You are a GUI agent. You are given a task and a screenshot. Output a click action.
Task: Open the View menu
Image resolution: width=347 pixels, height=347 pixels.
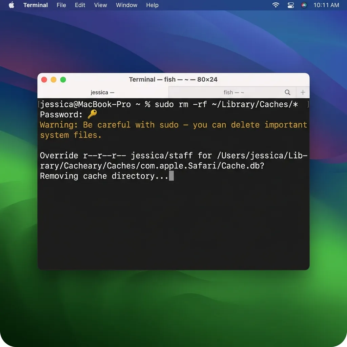[x=100, y=5]
